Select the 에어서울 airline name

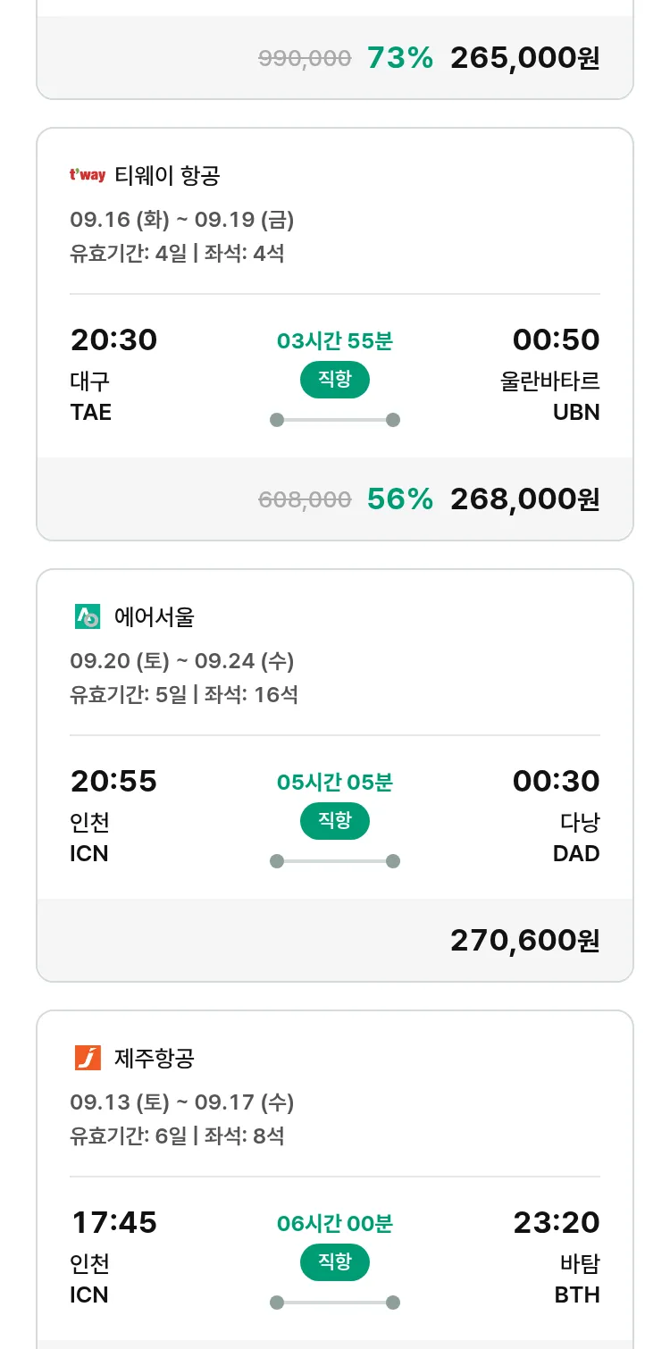click(x=155, y=616)
